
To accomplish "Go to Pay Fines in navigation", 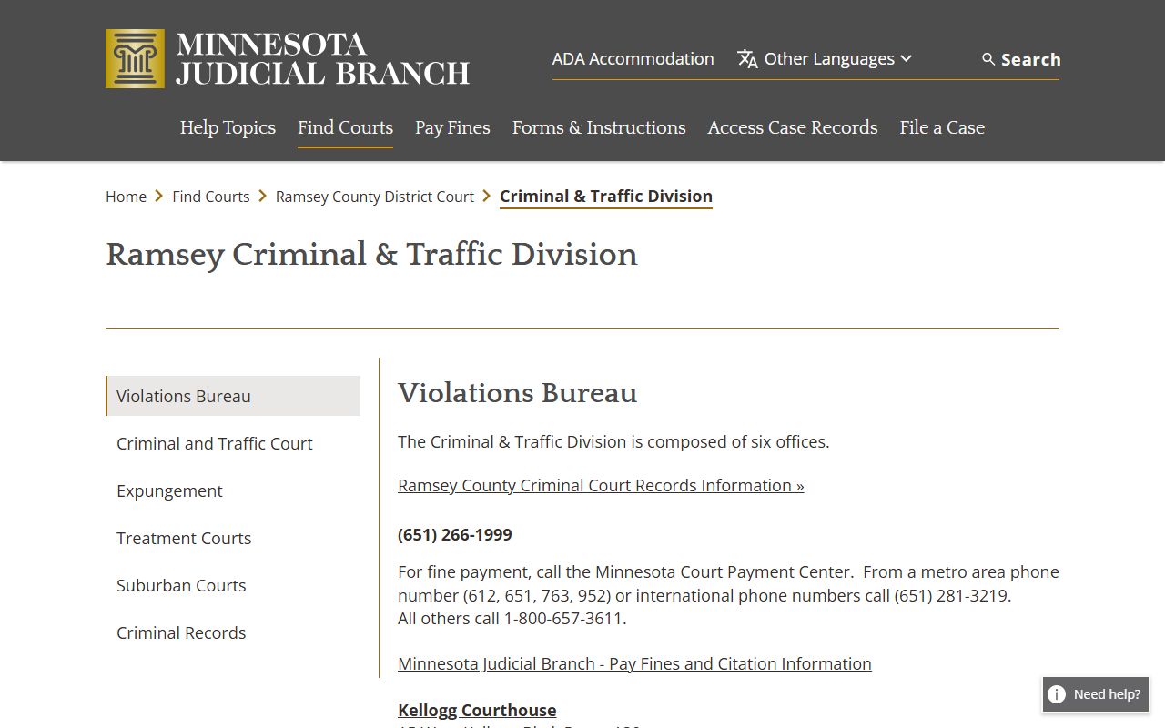I will 452,127.
